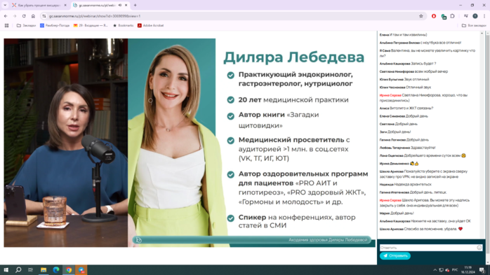
Task: Open the Chrome three-dot menu
Action: [484, 16]
